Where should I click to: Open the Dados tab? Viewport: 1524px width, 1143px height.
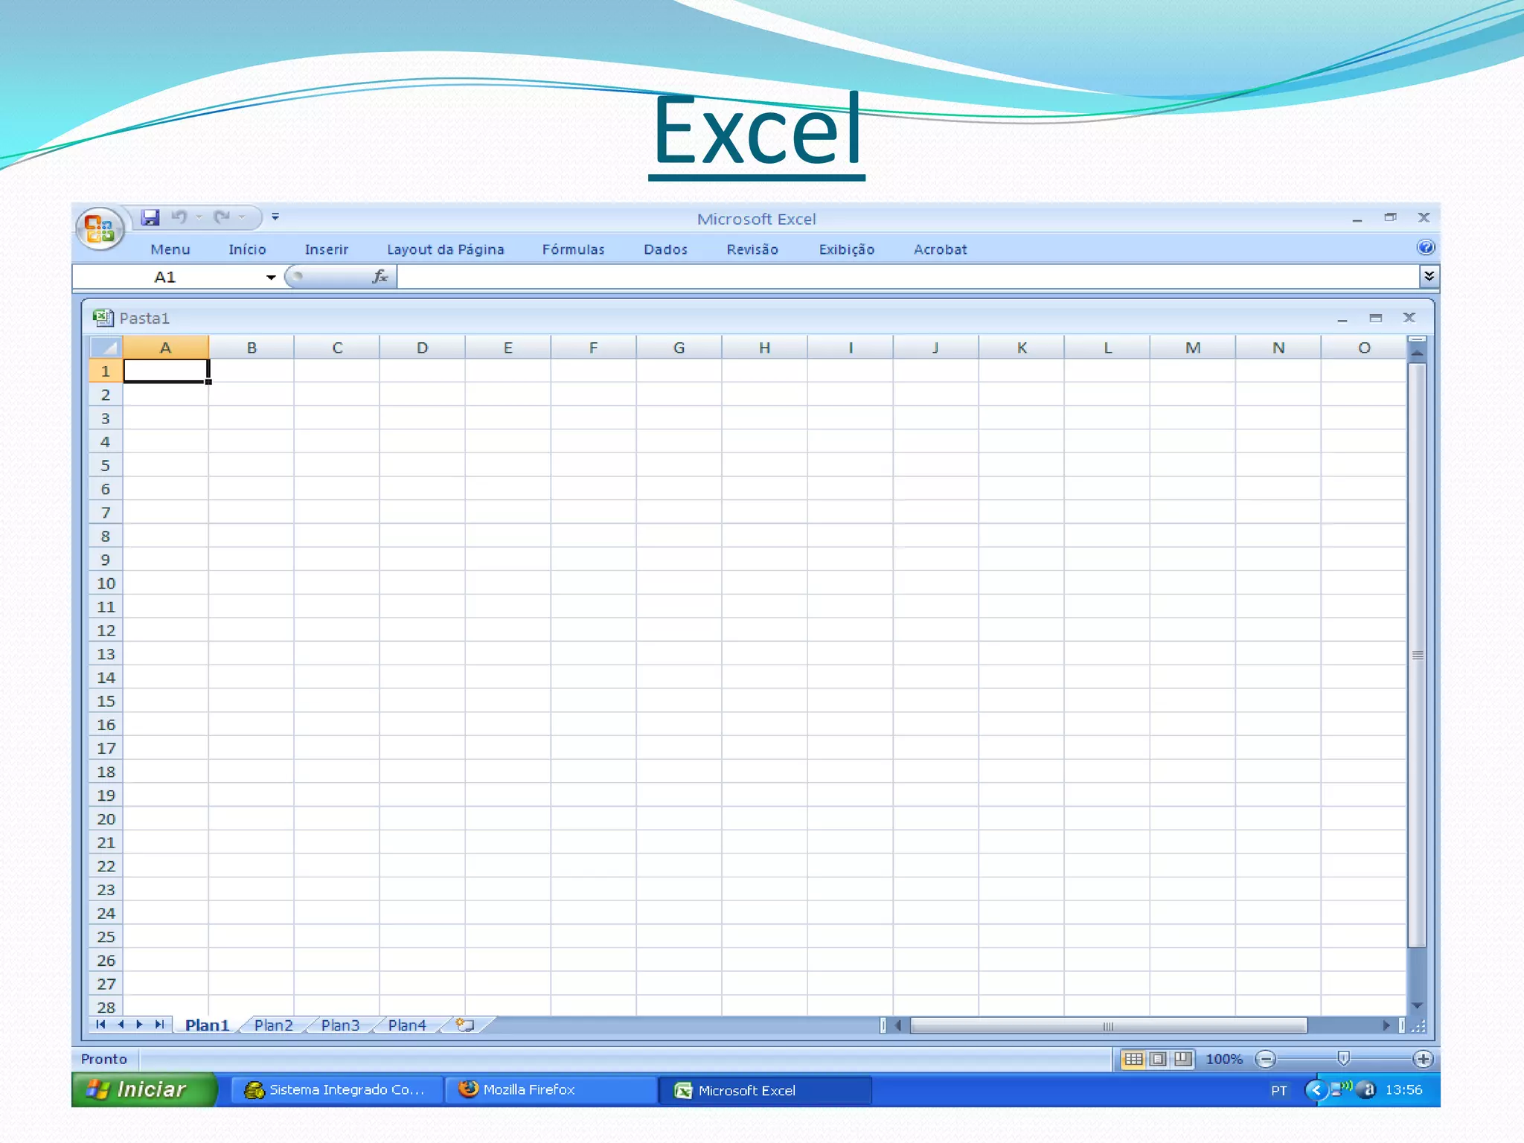665,249
